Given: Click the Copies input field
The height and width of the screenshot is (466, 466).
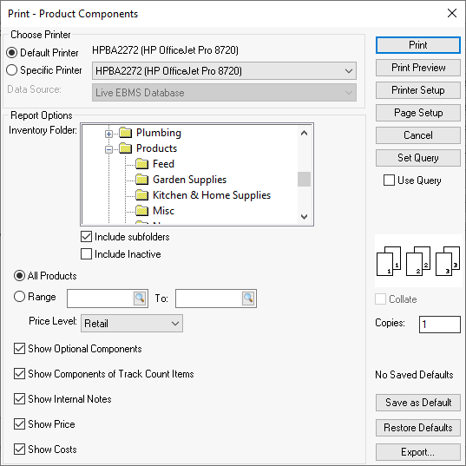Looking at the screenshot, I should (x=440, y=325).
